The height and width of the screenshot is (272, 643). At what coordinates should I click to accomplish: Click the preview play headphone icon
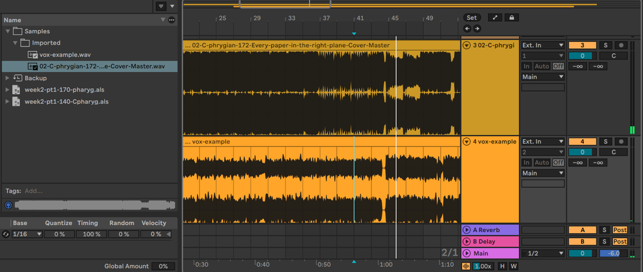(x=8, y=205)
